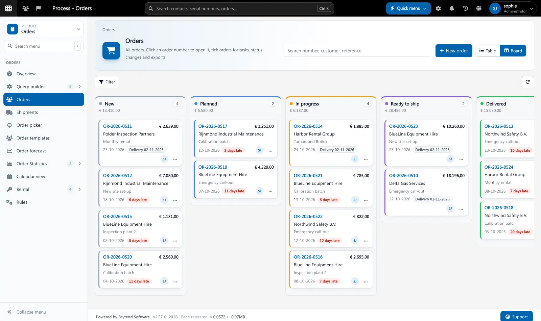The width and height of the screenshot is (541, 321).
Task: Expand Order Statistics submenu
Action: [79, 164]
